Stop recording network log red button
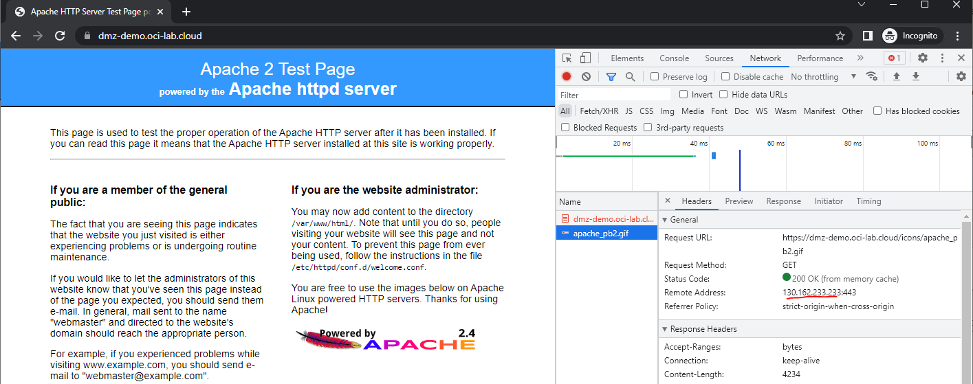973x384 pixels. pyautogui.click(x=567, y=77)
